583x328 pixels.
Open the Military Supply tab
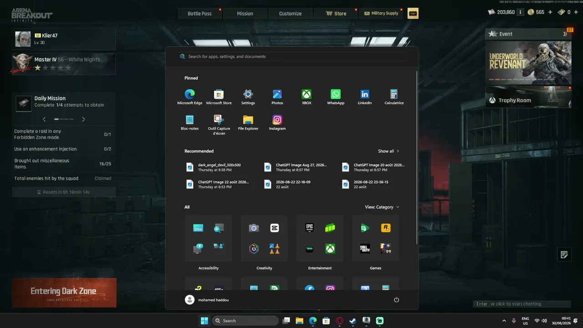pos(381,13)
